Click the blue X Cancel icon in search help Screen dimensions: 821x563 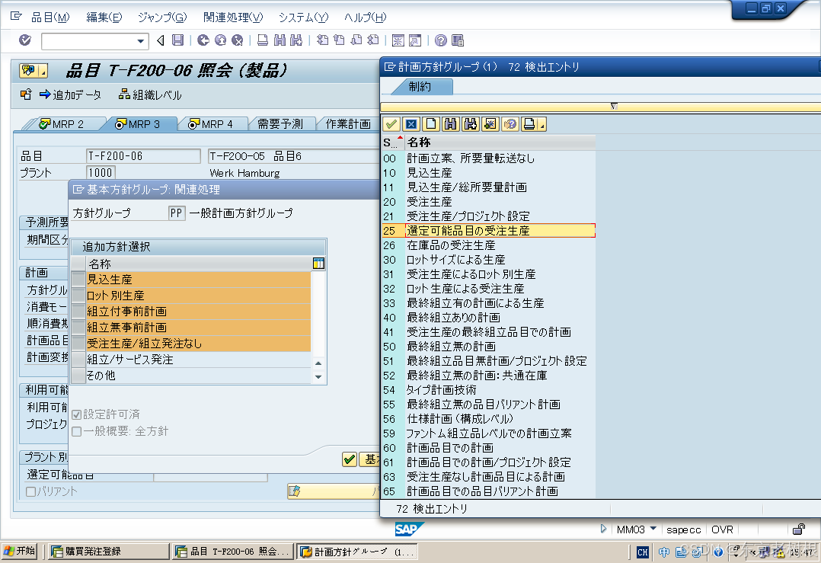click(x=411, y=124)
